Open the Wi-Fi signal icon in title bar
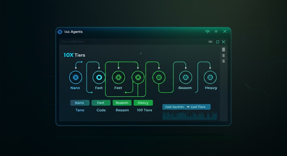Image resolution: width=287 pixels, height=156 pixels. coord(207,32)
